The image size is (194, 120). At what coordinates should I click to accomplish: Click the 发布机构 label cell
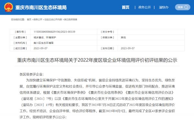pos(20,43)
